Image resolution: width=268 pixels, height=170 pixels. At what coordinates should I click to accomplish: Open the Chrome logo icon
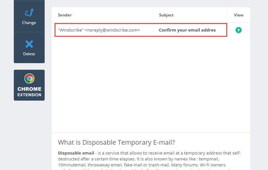[x=29, y=78]
